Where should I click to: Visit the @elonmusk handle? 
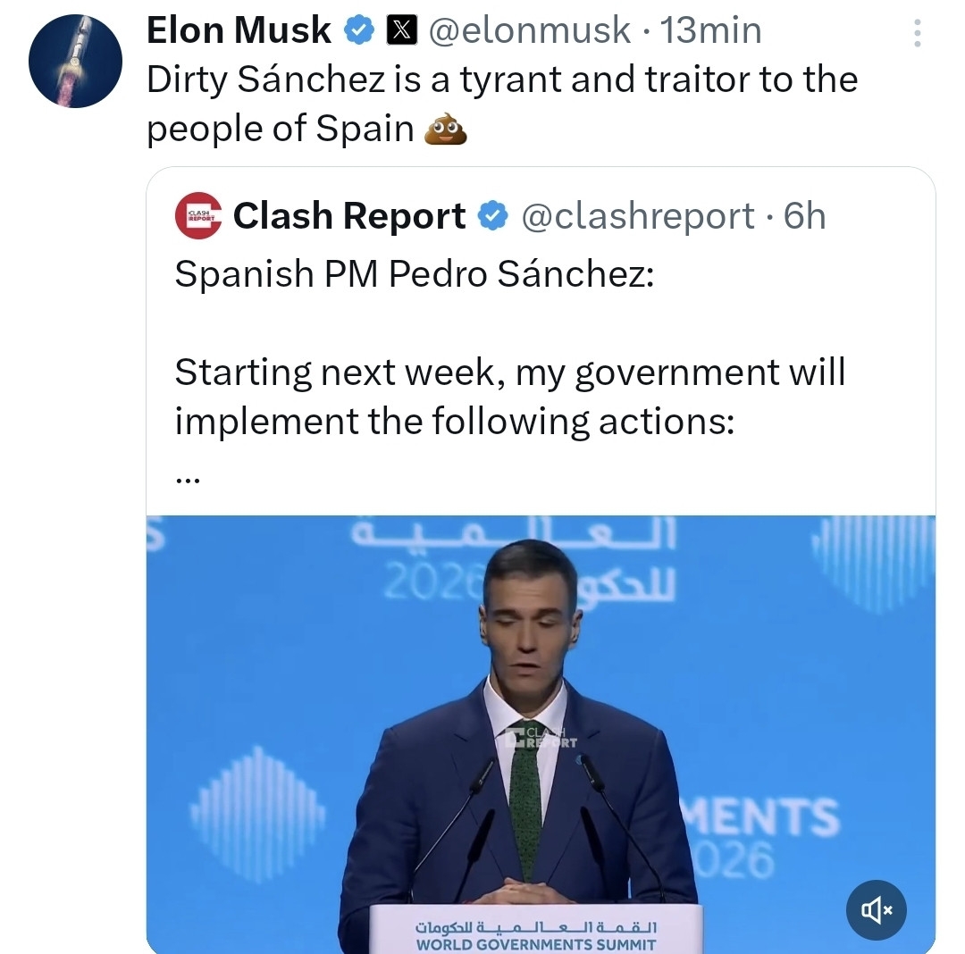click(530, 31)
